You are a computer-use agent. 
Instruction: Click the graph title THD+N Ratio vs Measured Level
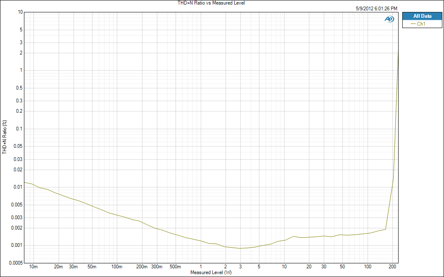211,3
